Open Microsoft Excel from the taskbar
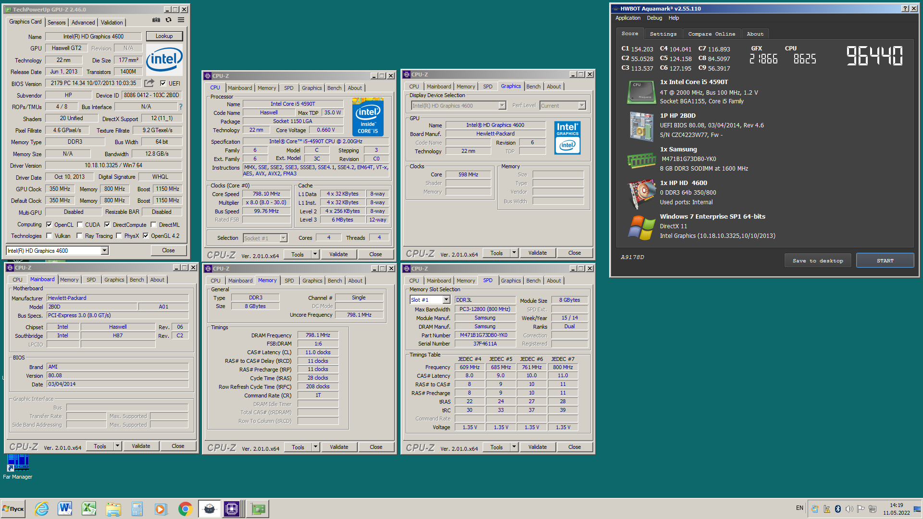Viewport: 923px width, 519px height. [89, 509]
